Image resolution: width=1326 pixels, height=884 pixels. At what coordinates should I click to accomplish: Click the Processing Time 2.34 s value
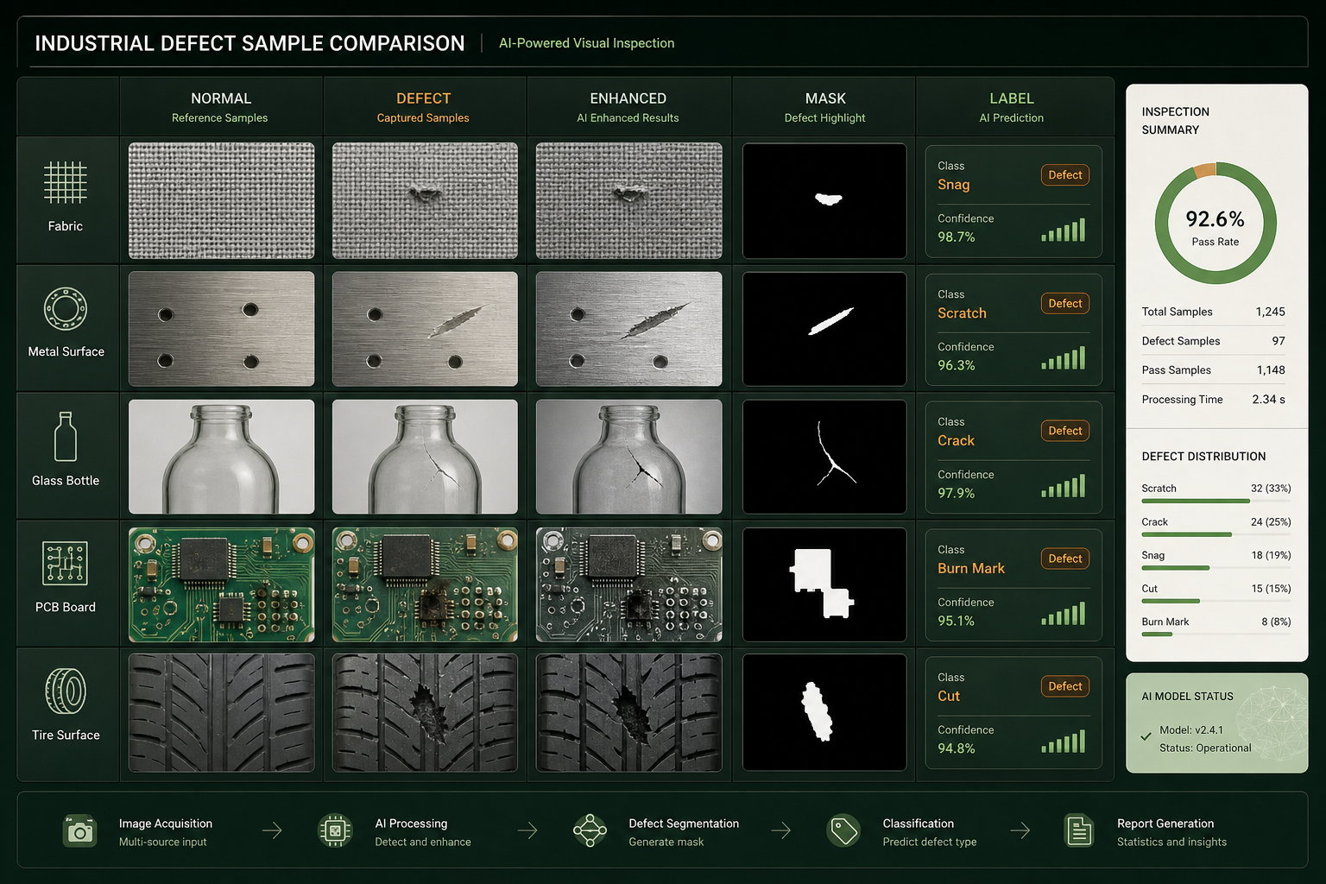pos(1269,399)
